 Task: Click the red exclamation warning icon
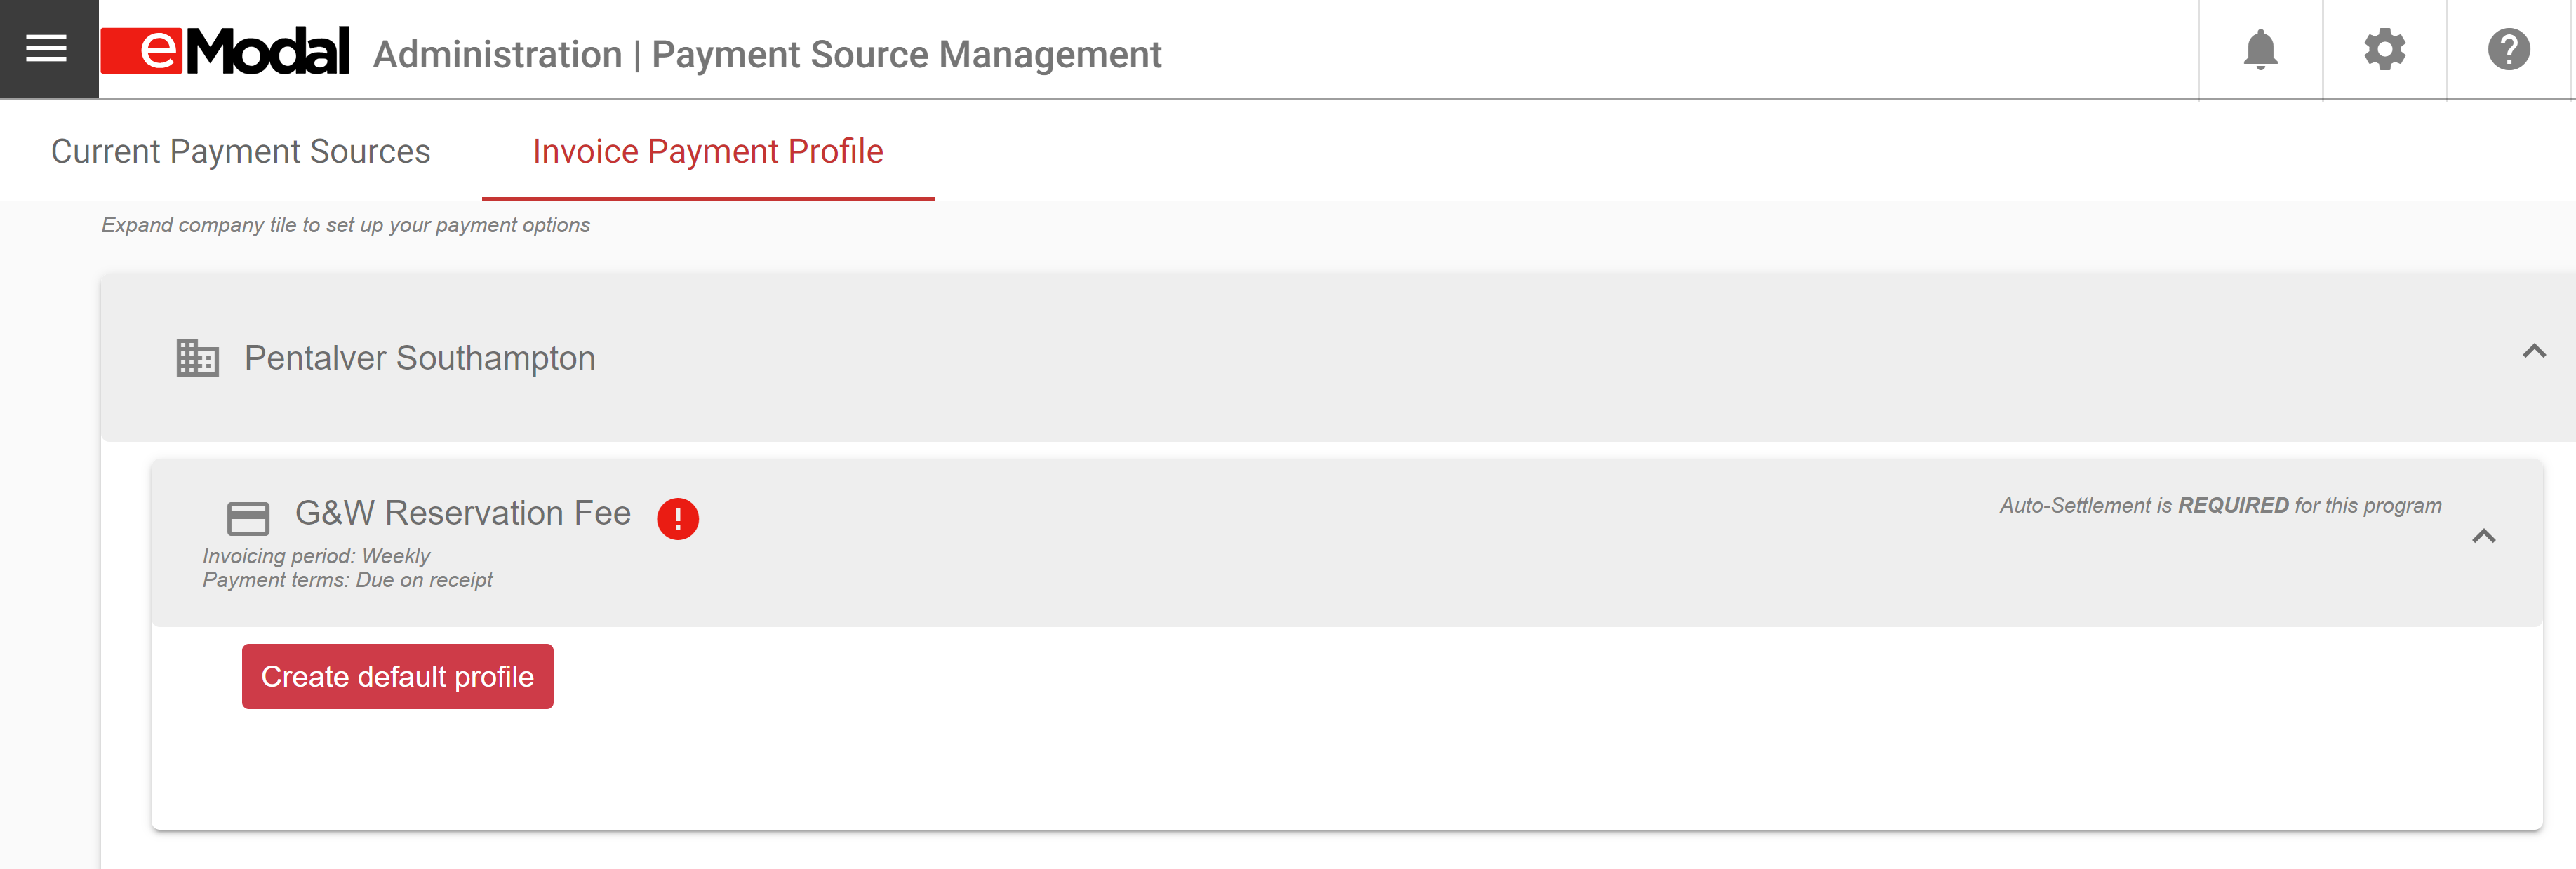pyautogui.click(x=677, y=518)
